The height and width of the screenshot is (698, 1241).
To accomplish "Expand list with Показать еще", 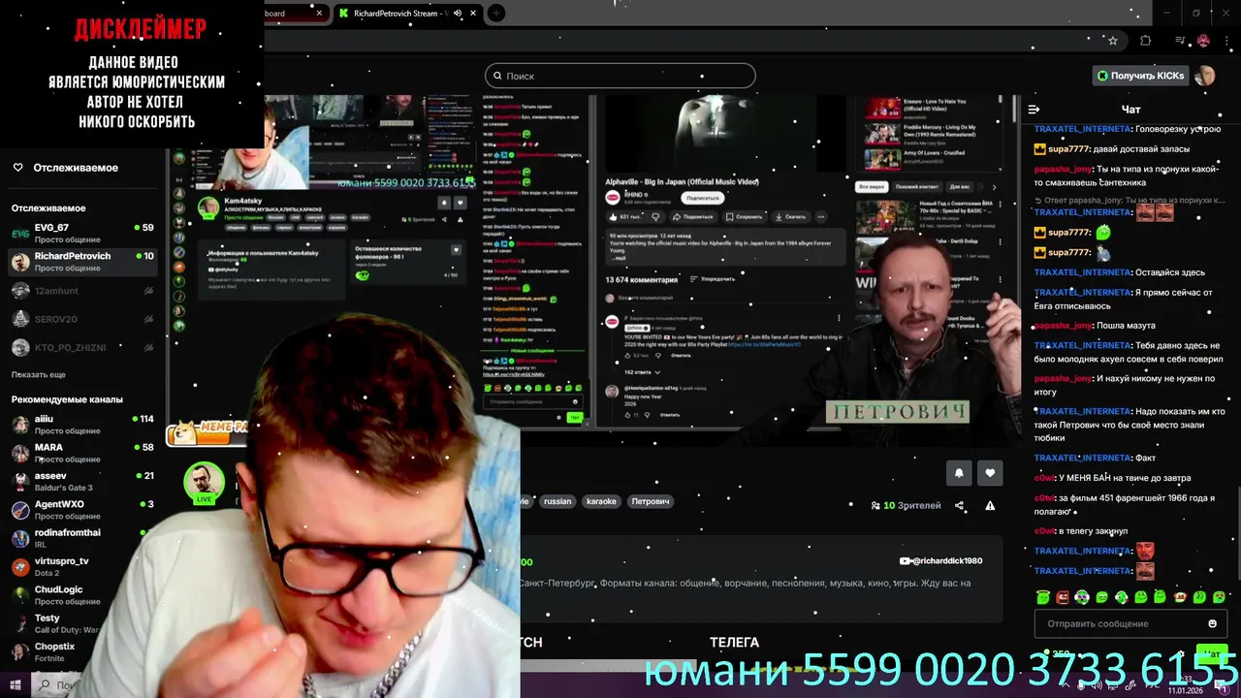I will point(39,374).
